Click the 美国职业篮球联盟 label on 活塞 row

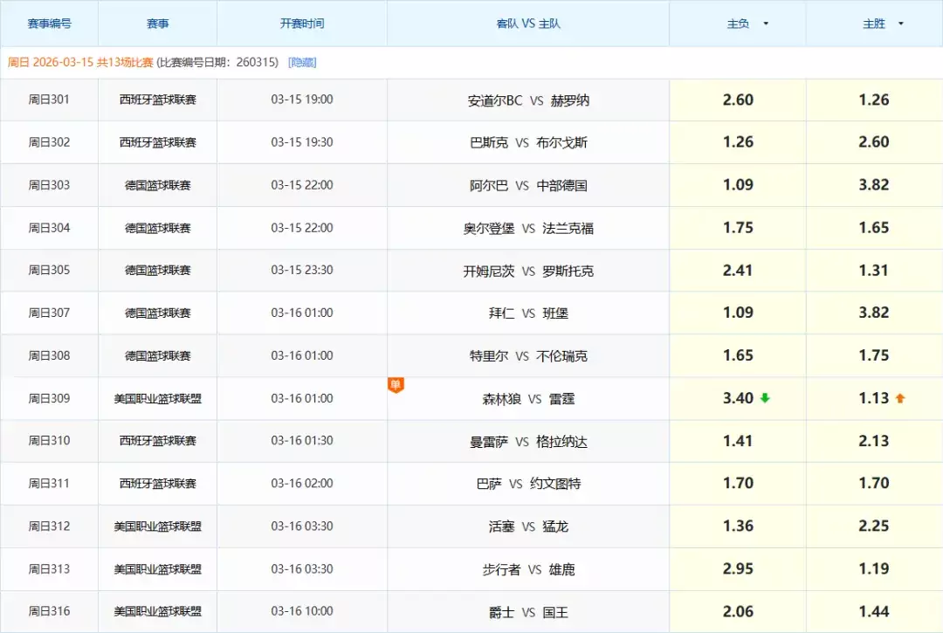pos(157,526)
